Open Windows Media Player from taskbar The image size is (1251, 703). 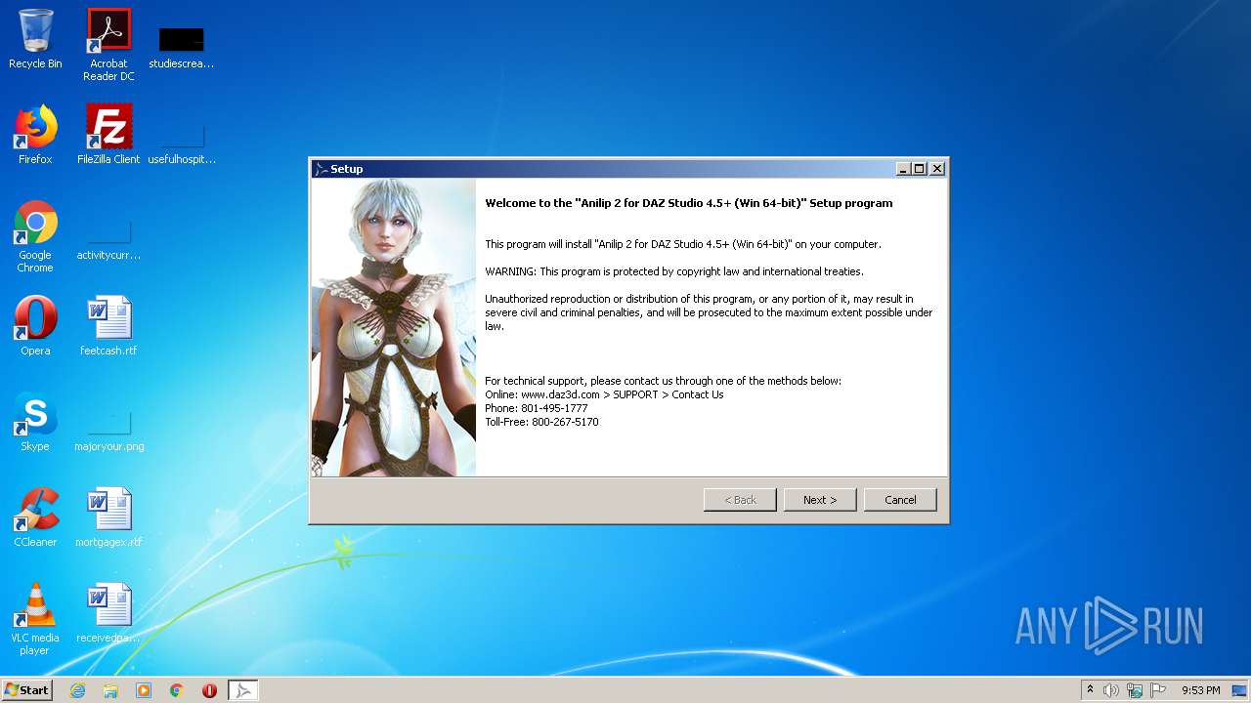144,690
